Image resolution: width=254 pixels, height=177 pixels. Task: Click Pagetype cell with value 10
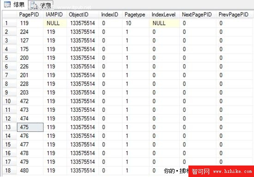(x=136, y=23)
